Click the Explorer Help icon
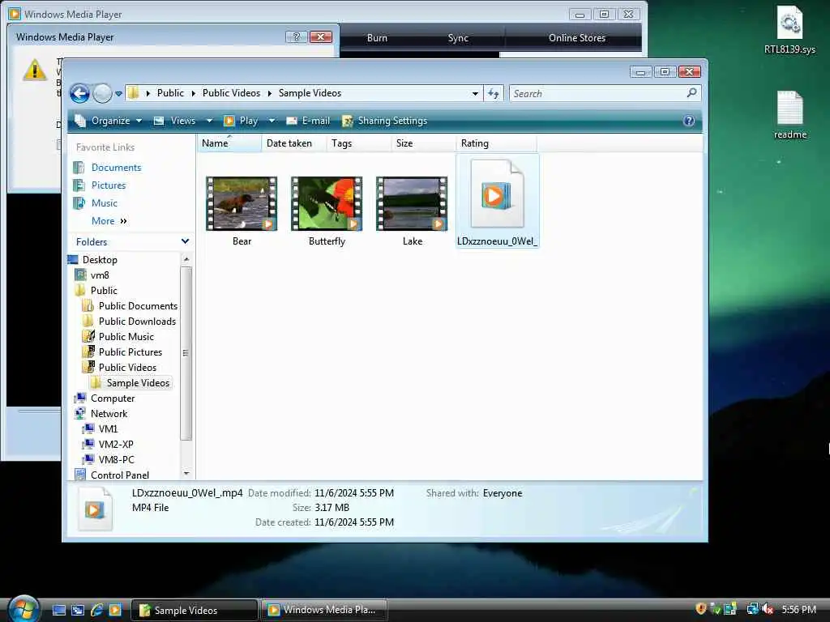 point(689,121)
